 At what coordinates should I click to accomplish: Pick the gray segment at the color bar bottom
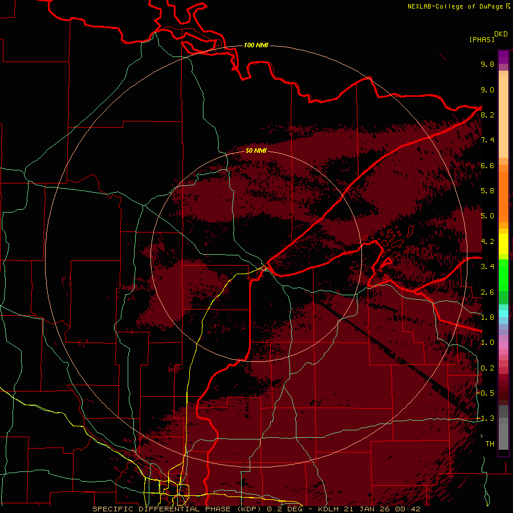tap(503, 437)
